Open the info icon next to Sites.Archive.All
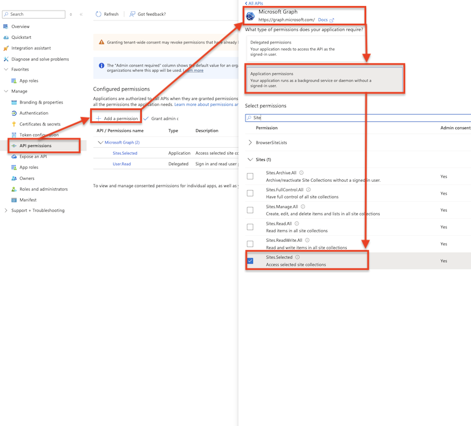Screen dimensions: 471x426 coord(301,172)
